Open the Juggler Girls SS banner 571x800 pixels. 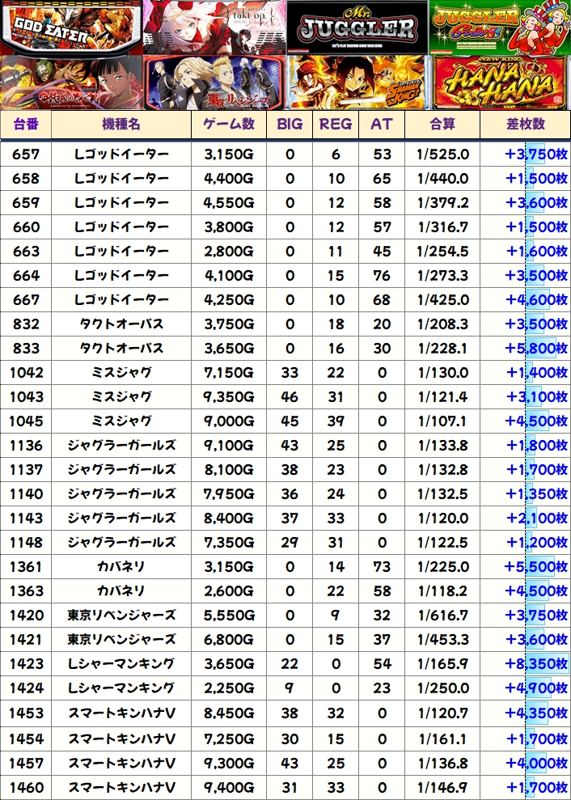pyautogui.click(x=500, y=28)
